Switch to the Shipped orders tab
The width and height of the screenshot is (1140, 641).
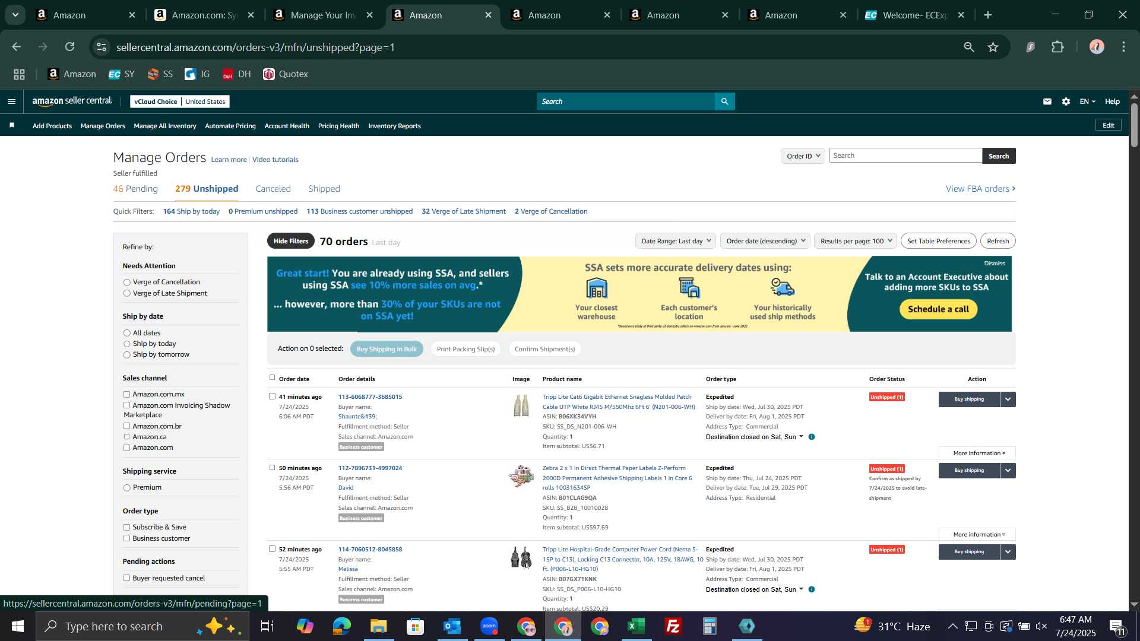(324, 189)
